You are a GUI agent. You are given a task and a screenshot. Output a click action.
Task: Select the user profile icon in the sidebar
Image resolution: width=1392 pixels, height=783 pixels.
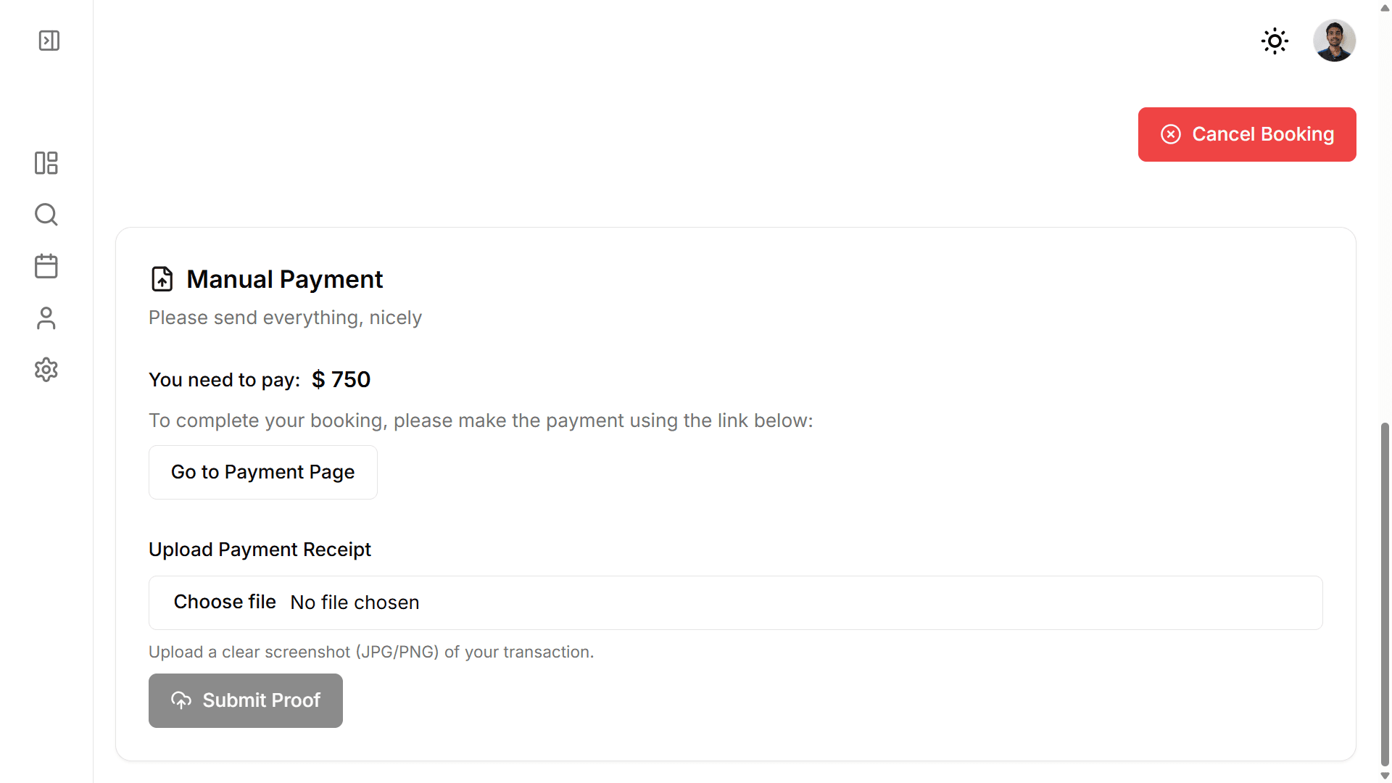click(46, 318)
